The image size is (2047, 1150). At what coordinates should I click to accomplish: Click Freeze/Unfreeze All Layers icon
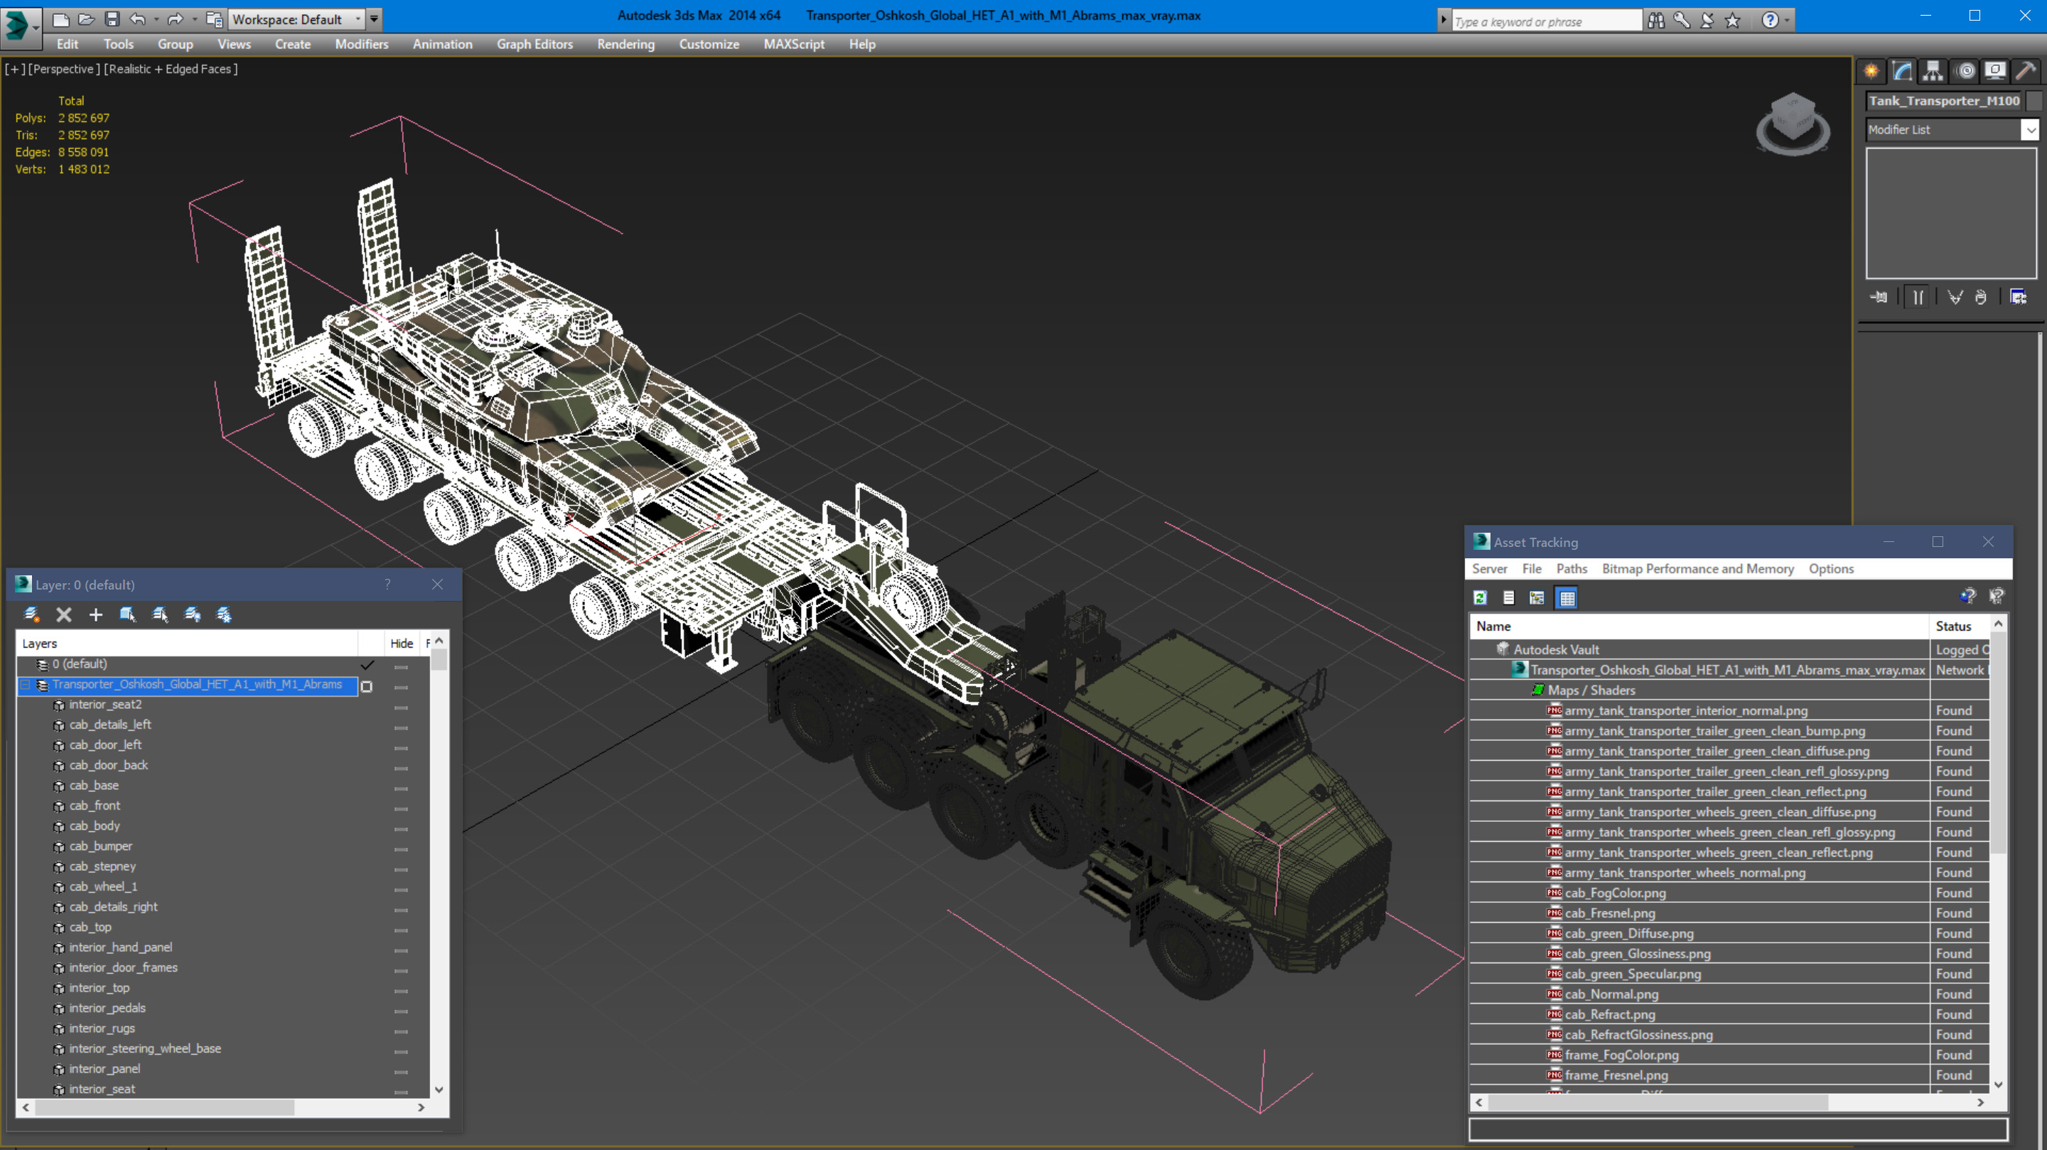point(224,614)
